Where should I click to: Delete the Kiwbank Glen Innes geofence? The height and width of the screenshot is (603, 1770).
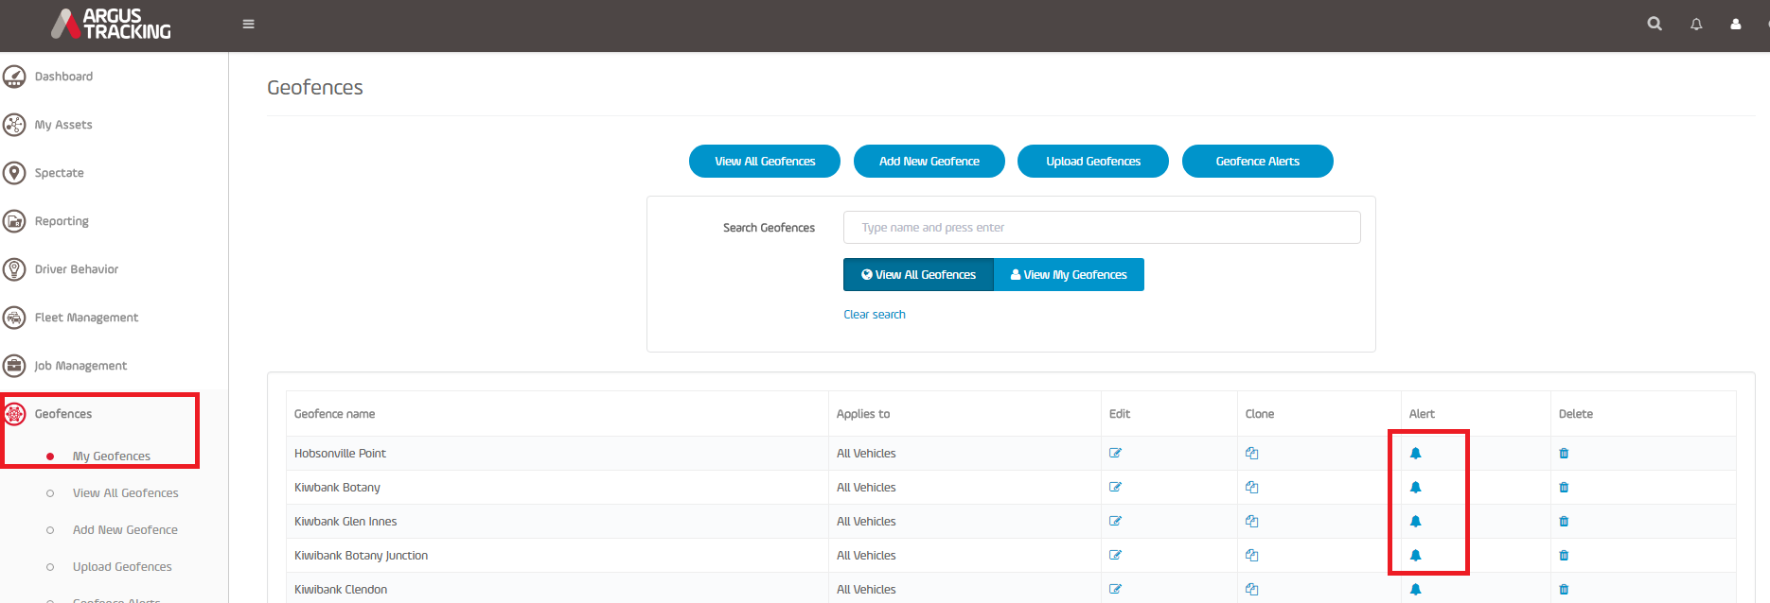(x=1564, y=522)
